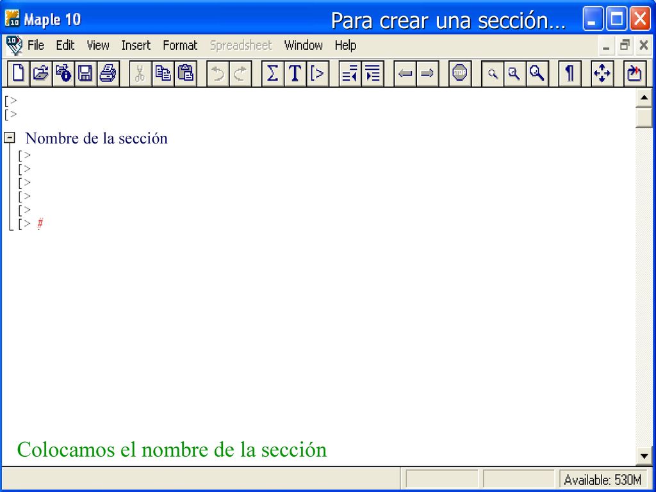The height and width of the screenshot is (492, 656).
Task: Collapse the Nombre de la sección section
Action: [x=10, y=137]
